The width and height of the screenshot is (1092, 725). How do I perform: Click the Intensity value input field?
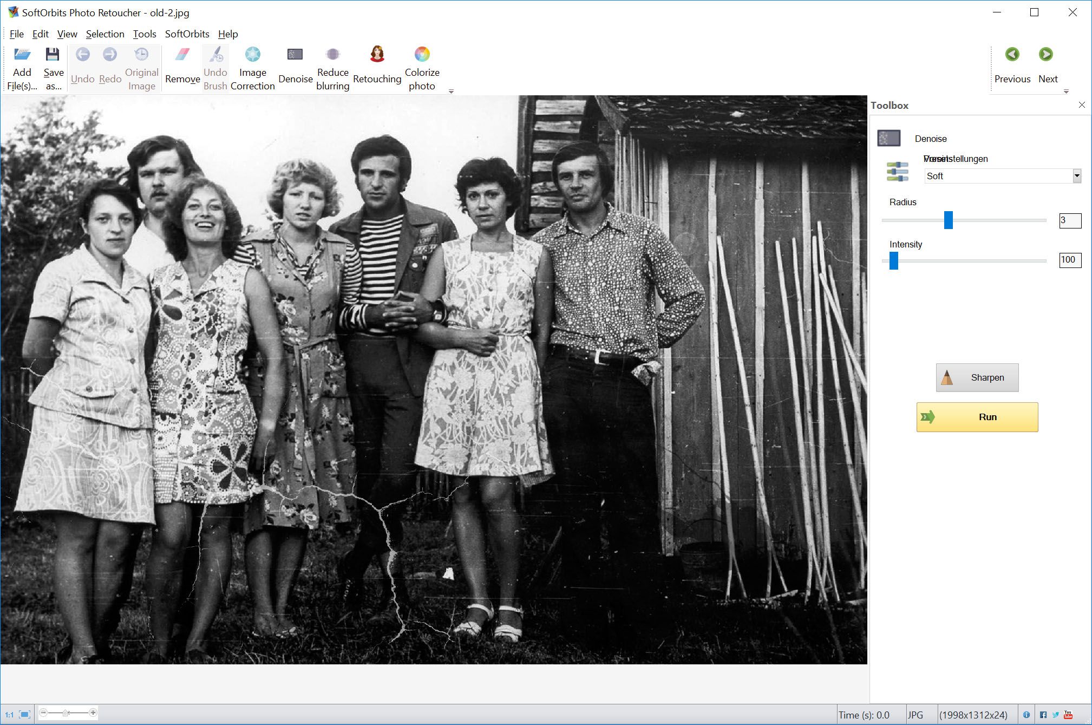[x=1069, y=259]
